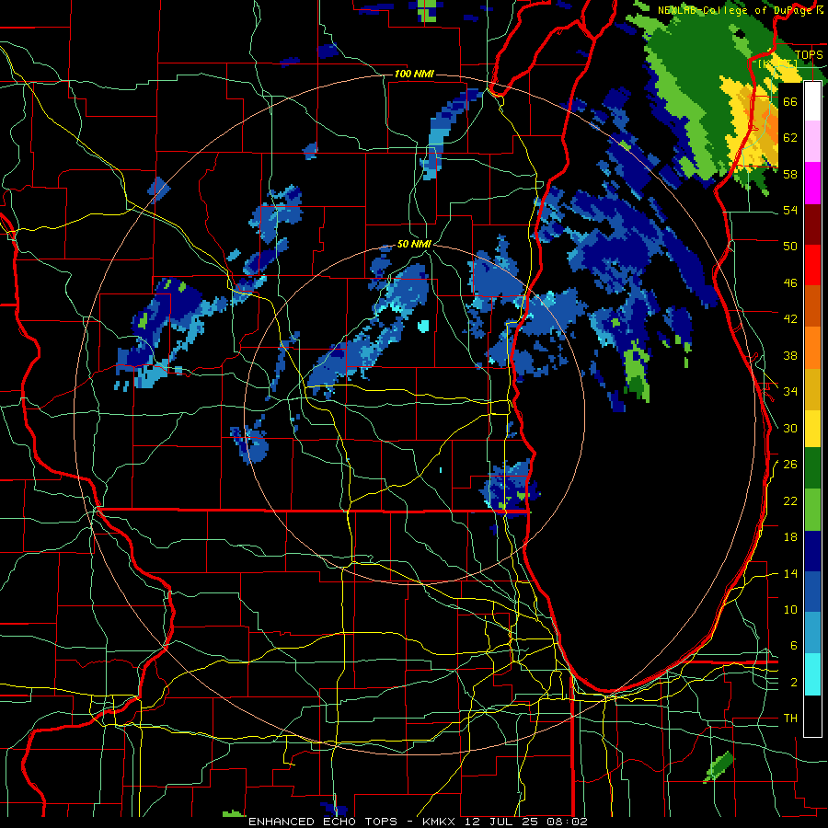
Task: Click the dark orange legend swatch
Action: click(812, 305)
